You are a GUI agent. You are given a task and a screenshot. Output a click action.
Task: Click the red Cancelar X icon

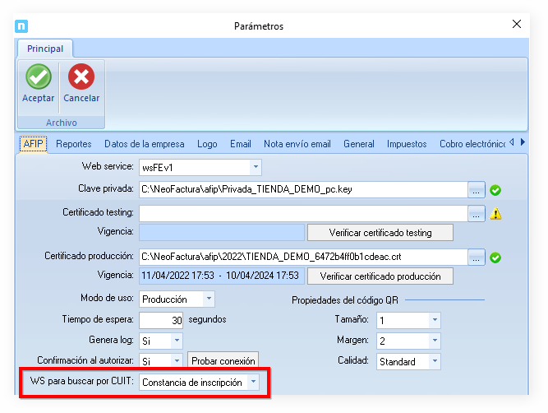[x=81, y=77]
